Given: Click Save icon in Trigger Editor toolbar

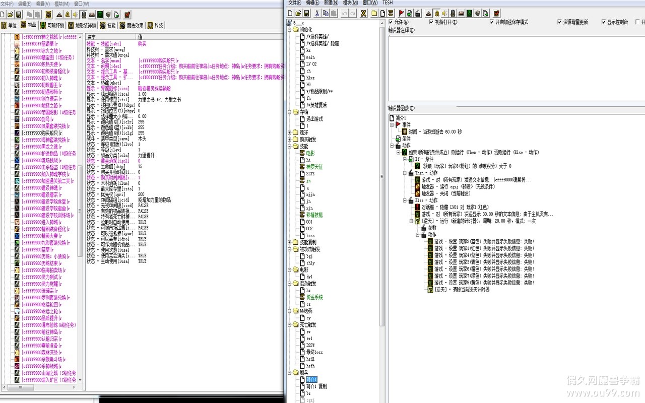Looking at the screenshot, I should tap(306, 14).
